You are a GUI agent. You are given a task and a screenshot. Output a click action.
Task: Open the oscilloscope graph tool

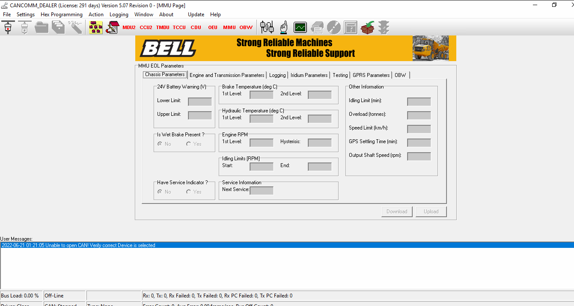[x=300, y=27]
